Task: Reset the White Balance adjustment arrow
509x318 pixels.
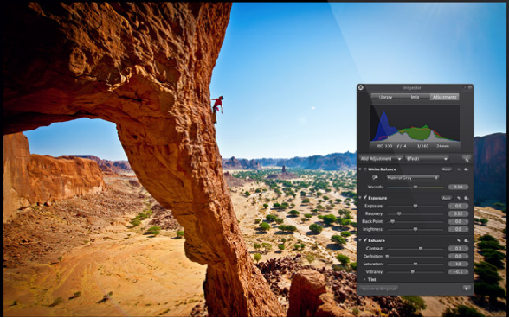Action: coord(459,169)
